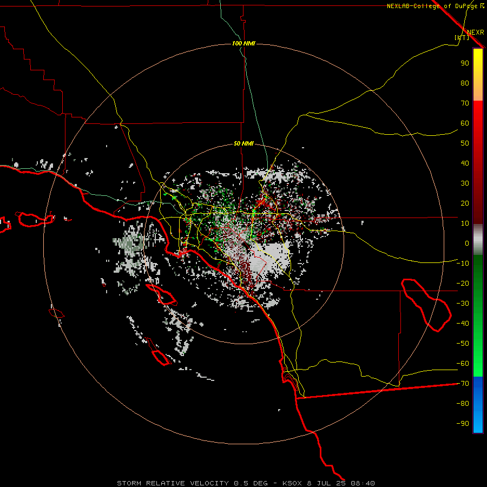Click the 08:40 timestamp in the caption
Screen dimensions: 487x487
point(363,483)
